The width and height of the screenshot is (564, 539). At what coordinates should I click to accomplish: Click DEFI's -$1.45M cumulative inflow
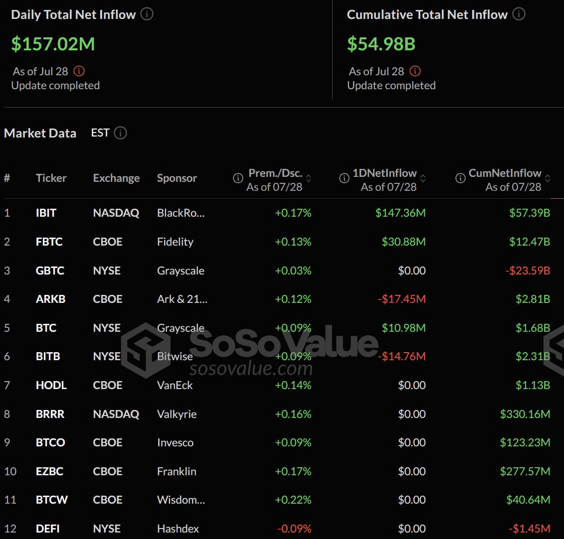click(530, 529)
